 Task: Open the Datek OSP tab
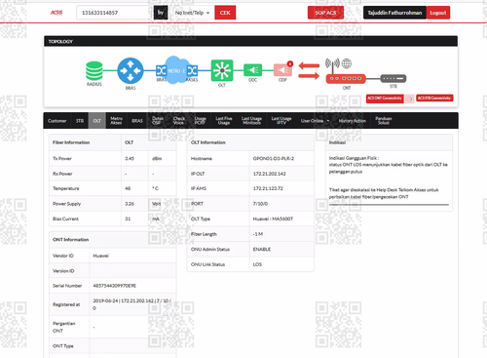coord(158,121)
